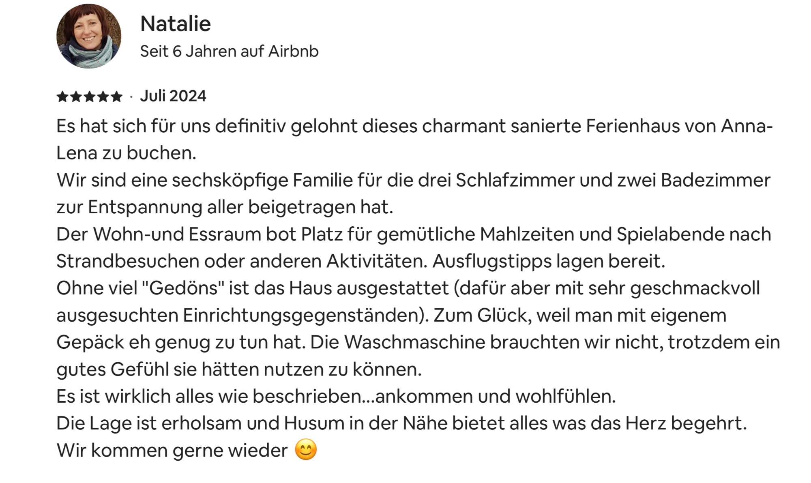Click the sentence "Wir kommen gerne wieder"

pos(172,451)
